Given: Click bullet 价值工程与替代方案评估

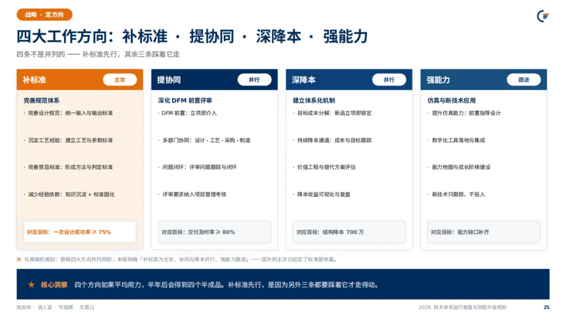Looking at the screenshot, I should [x=324, y=167].
